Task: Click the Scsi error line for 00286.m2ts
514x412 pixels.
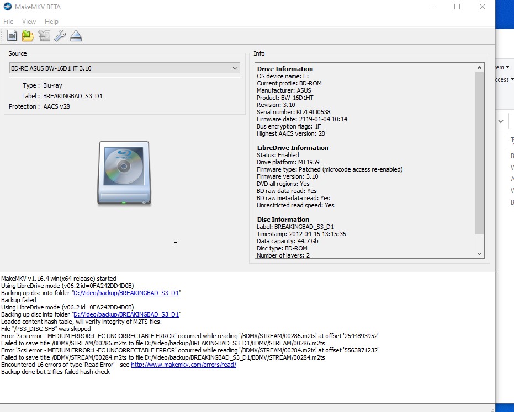Action: click(x=190, y=336)
